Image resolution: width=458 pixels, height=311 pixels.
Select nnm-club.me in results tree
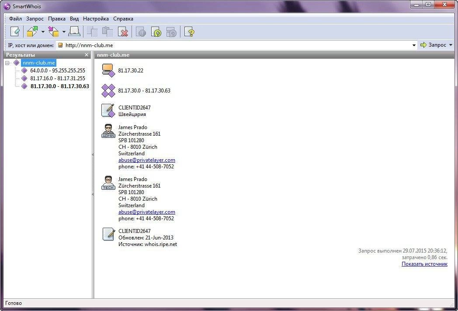(38, 63)
